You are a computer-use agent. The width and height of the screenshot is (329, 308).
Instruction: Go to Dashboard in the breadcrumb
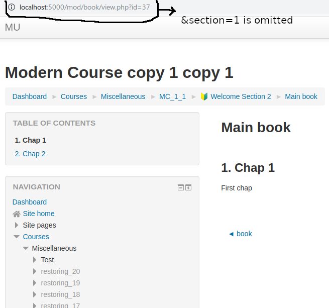tap(30, 96)
